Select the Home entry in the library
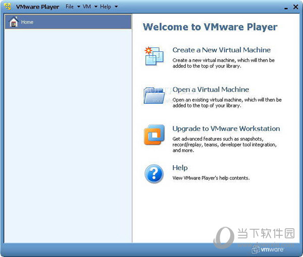The width and height of the screenshot is (303, 257). click(x=68, y=22)
